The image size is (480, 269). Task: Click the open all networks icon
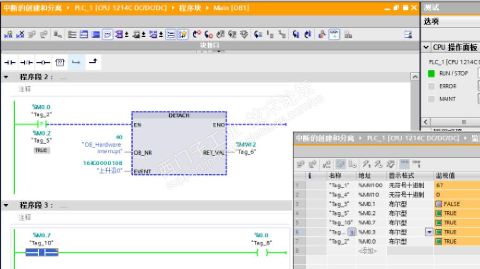84,35
